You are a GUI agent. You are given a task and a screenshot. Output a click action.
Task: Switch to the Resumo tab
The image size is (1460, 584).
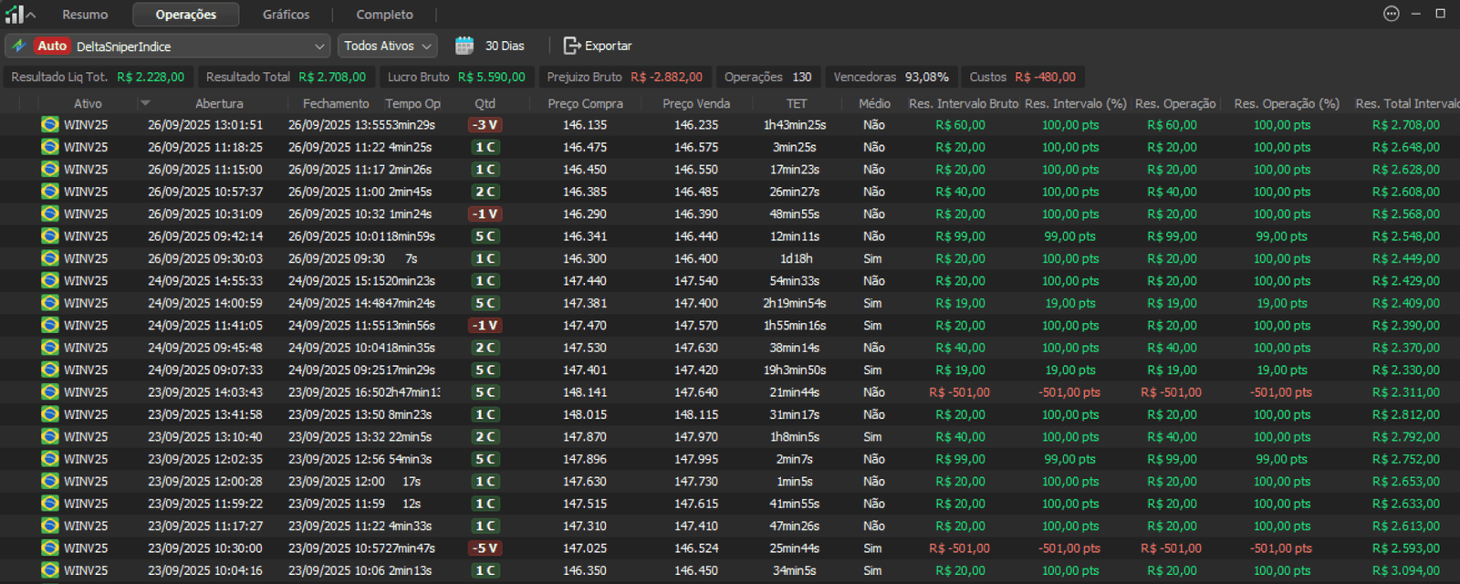point(85,15)
